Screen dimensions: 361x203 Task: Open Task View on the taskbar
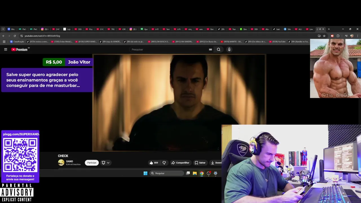click(188, 173)
